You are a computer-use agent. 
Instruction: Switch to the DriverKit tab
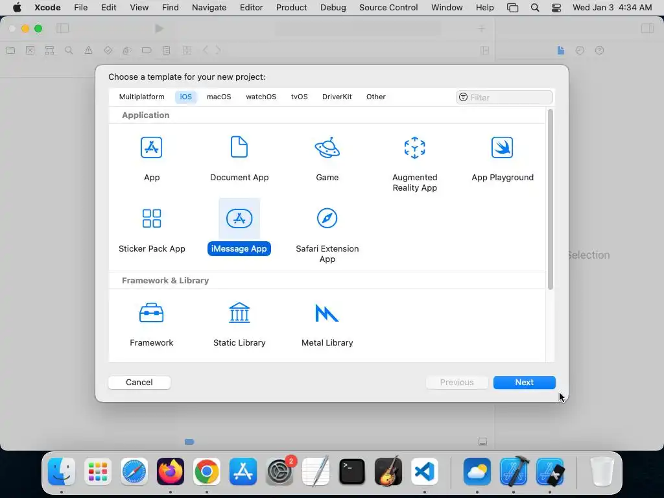point(337,97)
